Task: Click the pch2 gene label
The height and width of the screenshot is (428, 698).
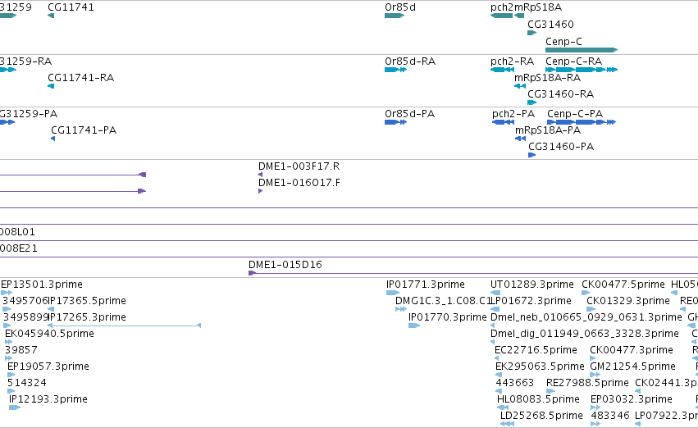Action: click(x=502, y=7)
